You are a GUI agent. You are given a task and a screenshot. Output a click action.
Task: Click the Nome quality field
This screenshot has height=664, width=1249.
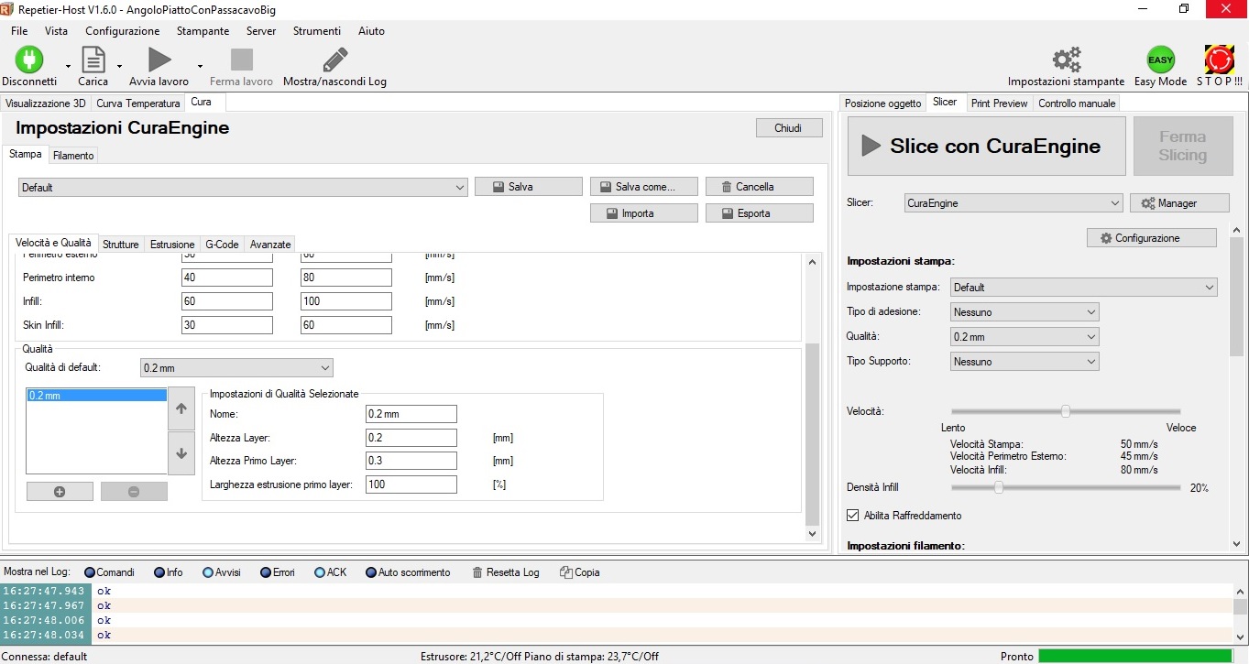411,414
